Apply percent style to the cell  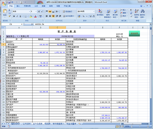coord(84,16)
